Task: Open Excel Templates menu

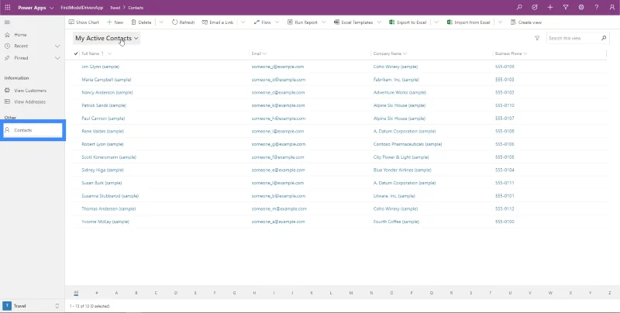Action: tap(357, 22)
